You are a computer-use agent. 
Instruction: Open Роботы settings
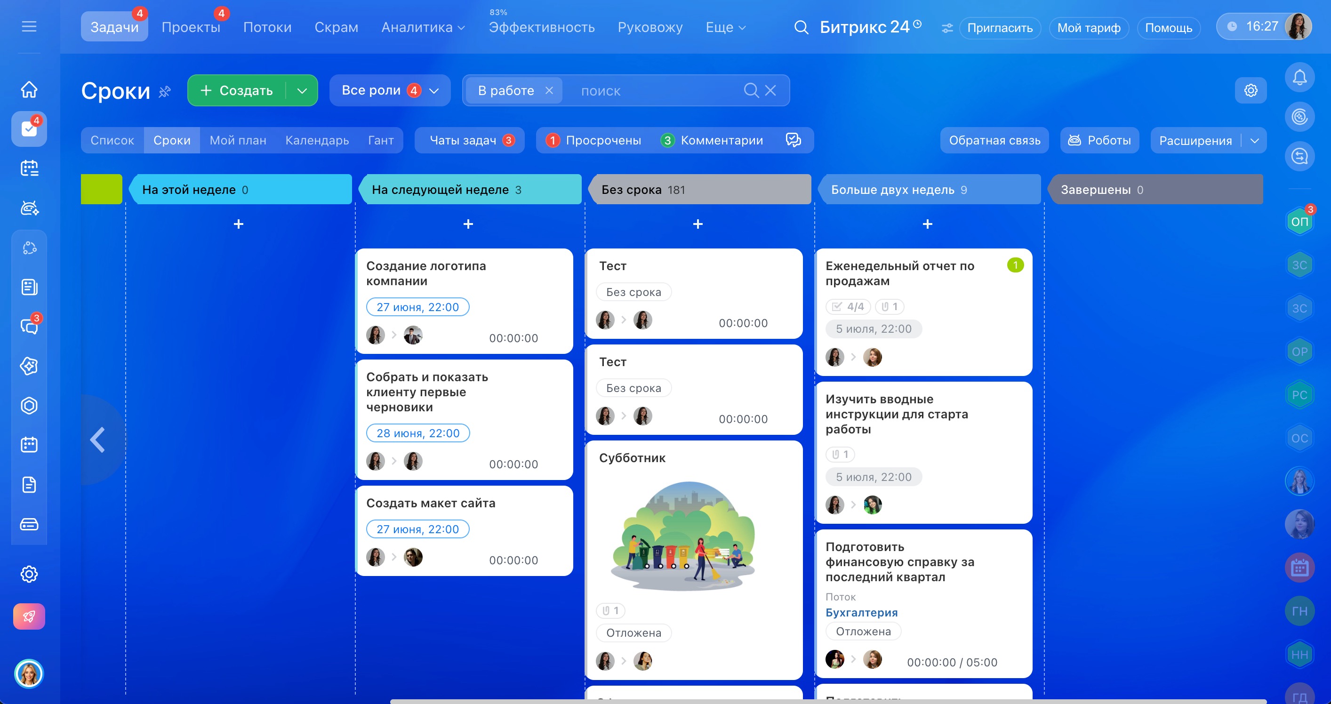pyautogui.click(x=1099, y=140)
